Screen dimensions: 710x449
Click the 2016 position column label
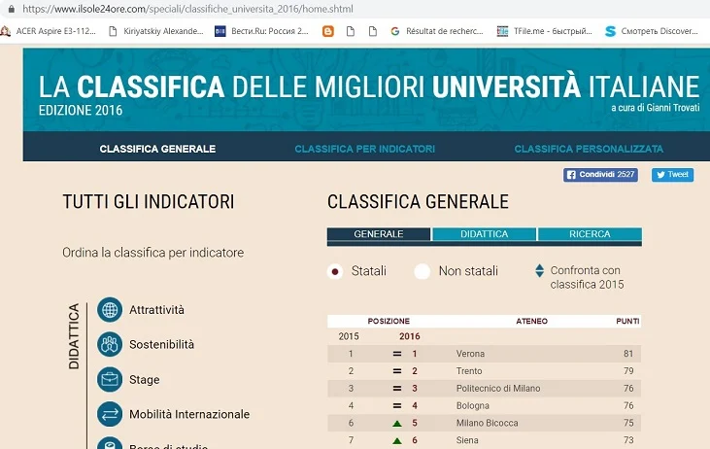(409, 336)
